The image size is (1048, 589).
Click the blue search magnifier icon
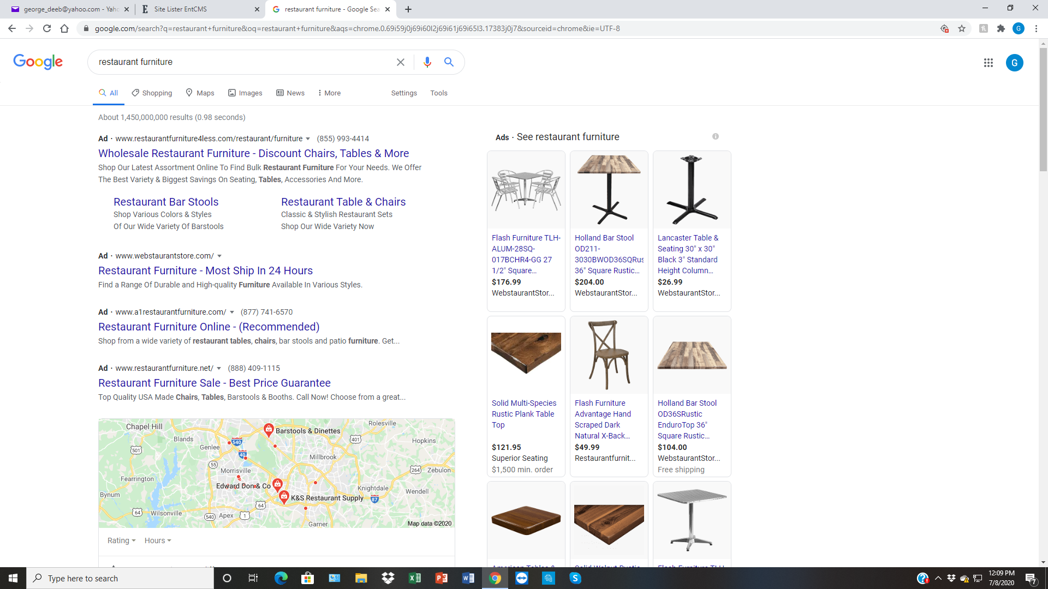[x=449, y=62]
